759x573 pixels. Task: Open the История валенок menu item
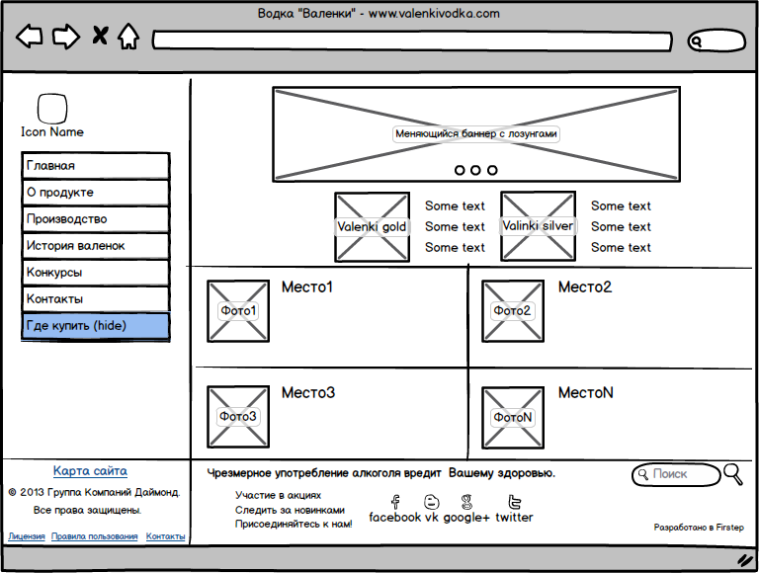(x=95, y=245)
